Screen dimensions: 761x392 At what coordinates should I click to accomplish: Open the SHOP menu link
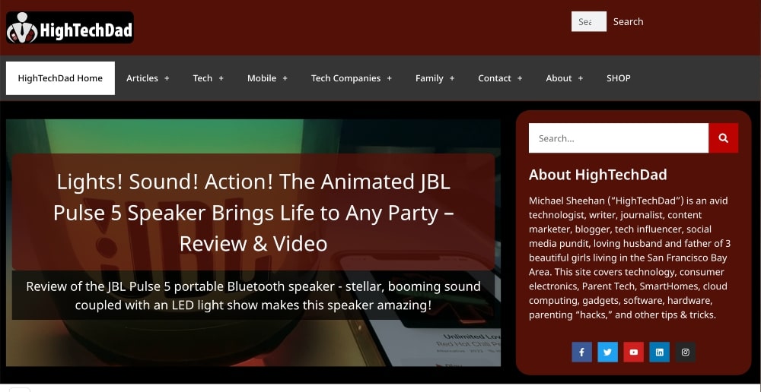[618, 78]
